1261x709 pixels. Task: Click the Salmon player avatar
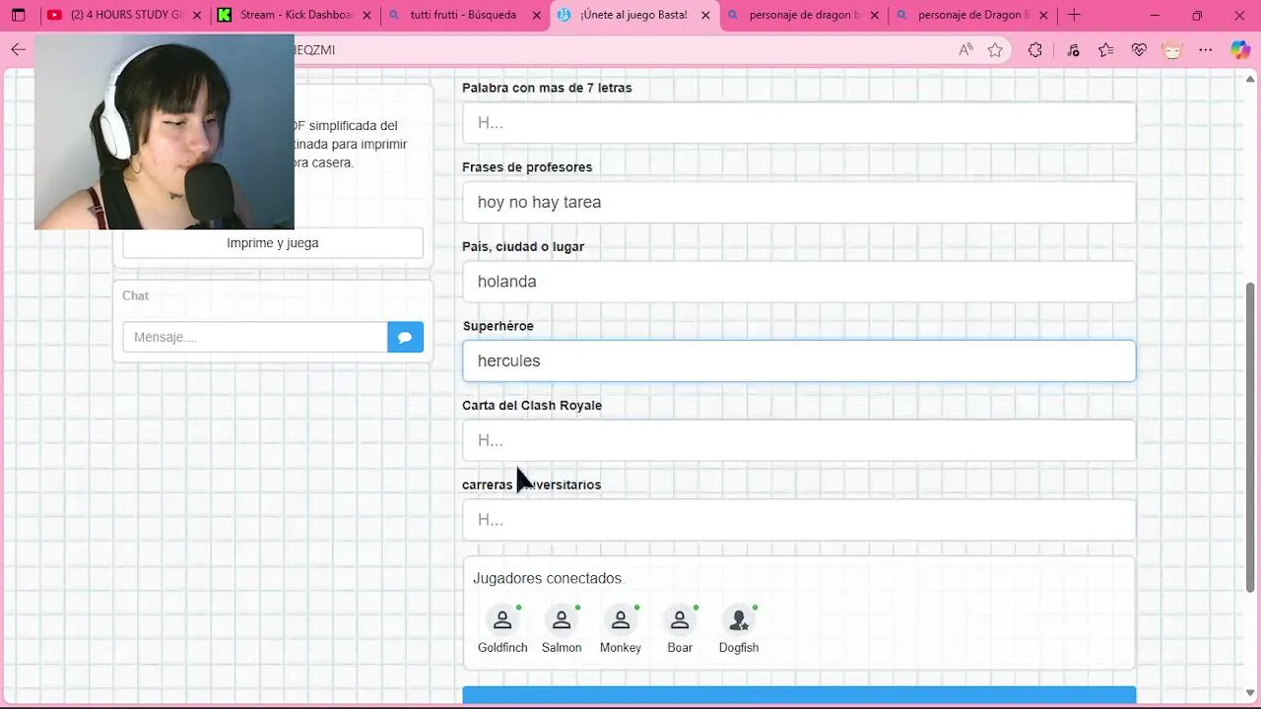point(562,621)
